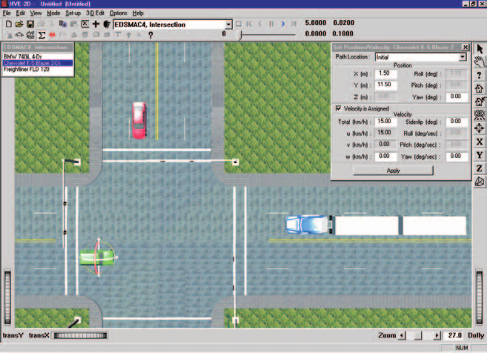Select Chevrolet K-5 Blazer 2-Dr in list
The width and height of the screenshot is (487, 353).
click(x=38, y=63)
